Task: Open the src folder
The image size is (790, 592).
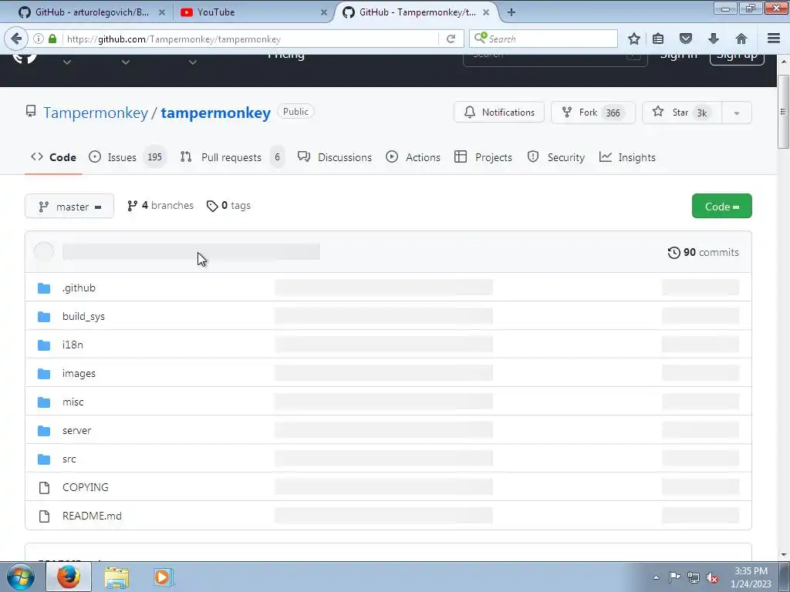Action: tap(69, 459)
